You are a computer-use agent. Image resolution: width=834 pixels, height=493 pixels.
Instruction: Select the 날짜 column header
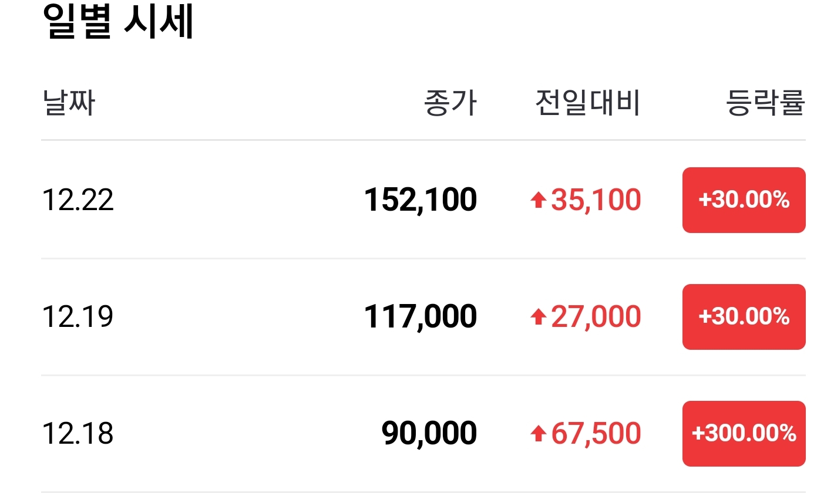click(x=69, y=103)
